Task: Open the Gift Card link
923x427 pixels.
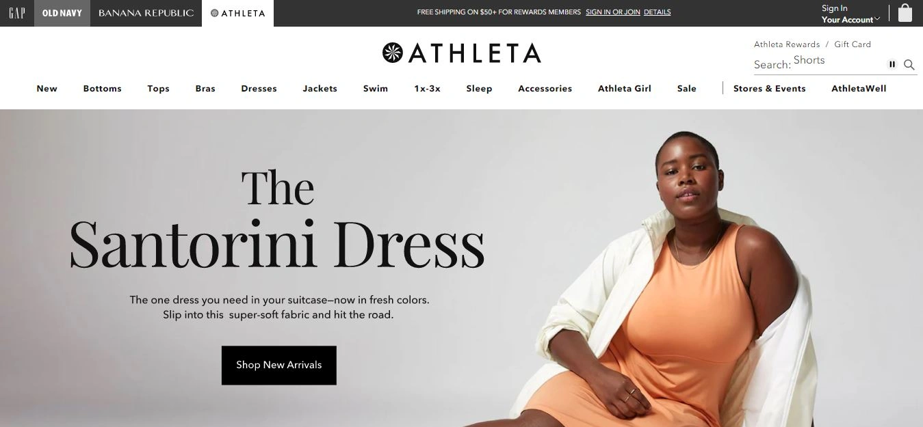Action: (x=853, y=44)
